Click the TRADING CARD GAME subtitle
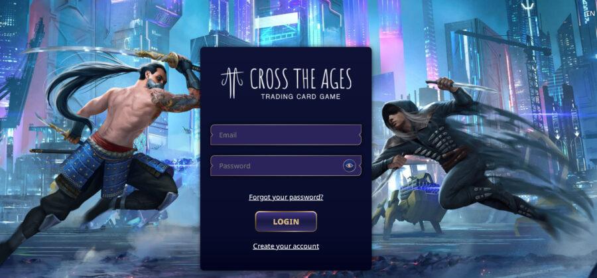 pos(300,97)
